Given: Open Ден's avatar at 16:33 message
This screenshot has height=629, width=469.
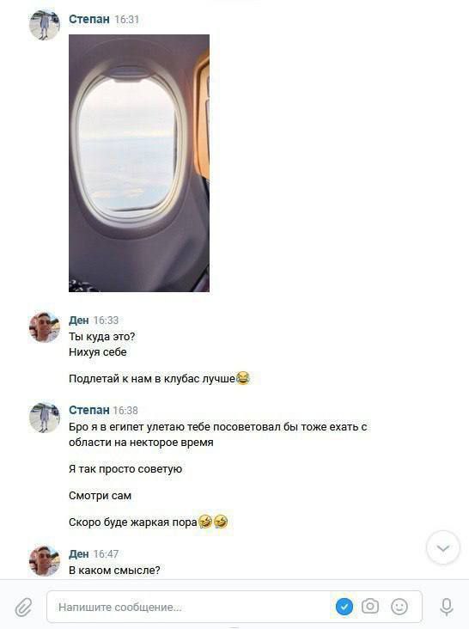Looking at the screenshot, I should 45,327.
